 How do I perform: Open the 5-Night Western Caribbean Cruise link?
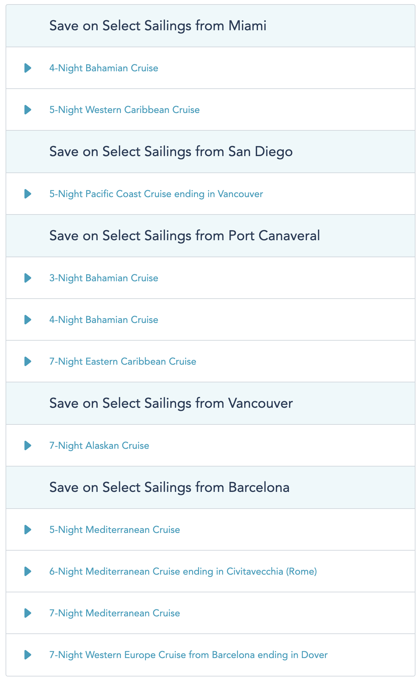124,110
